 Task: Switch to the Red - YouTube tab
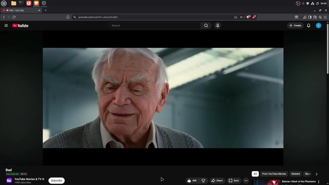pyautogui.click(x=21, y=10)
